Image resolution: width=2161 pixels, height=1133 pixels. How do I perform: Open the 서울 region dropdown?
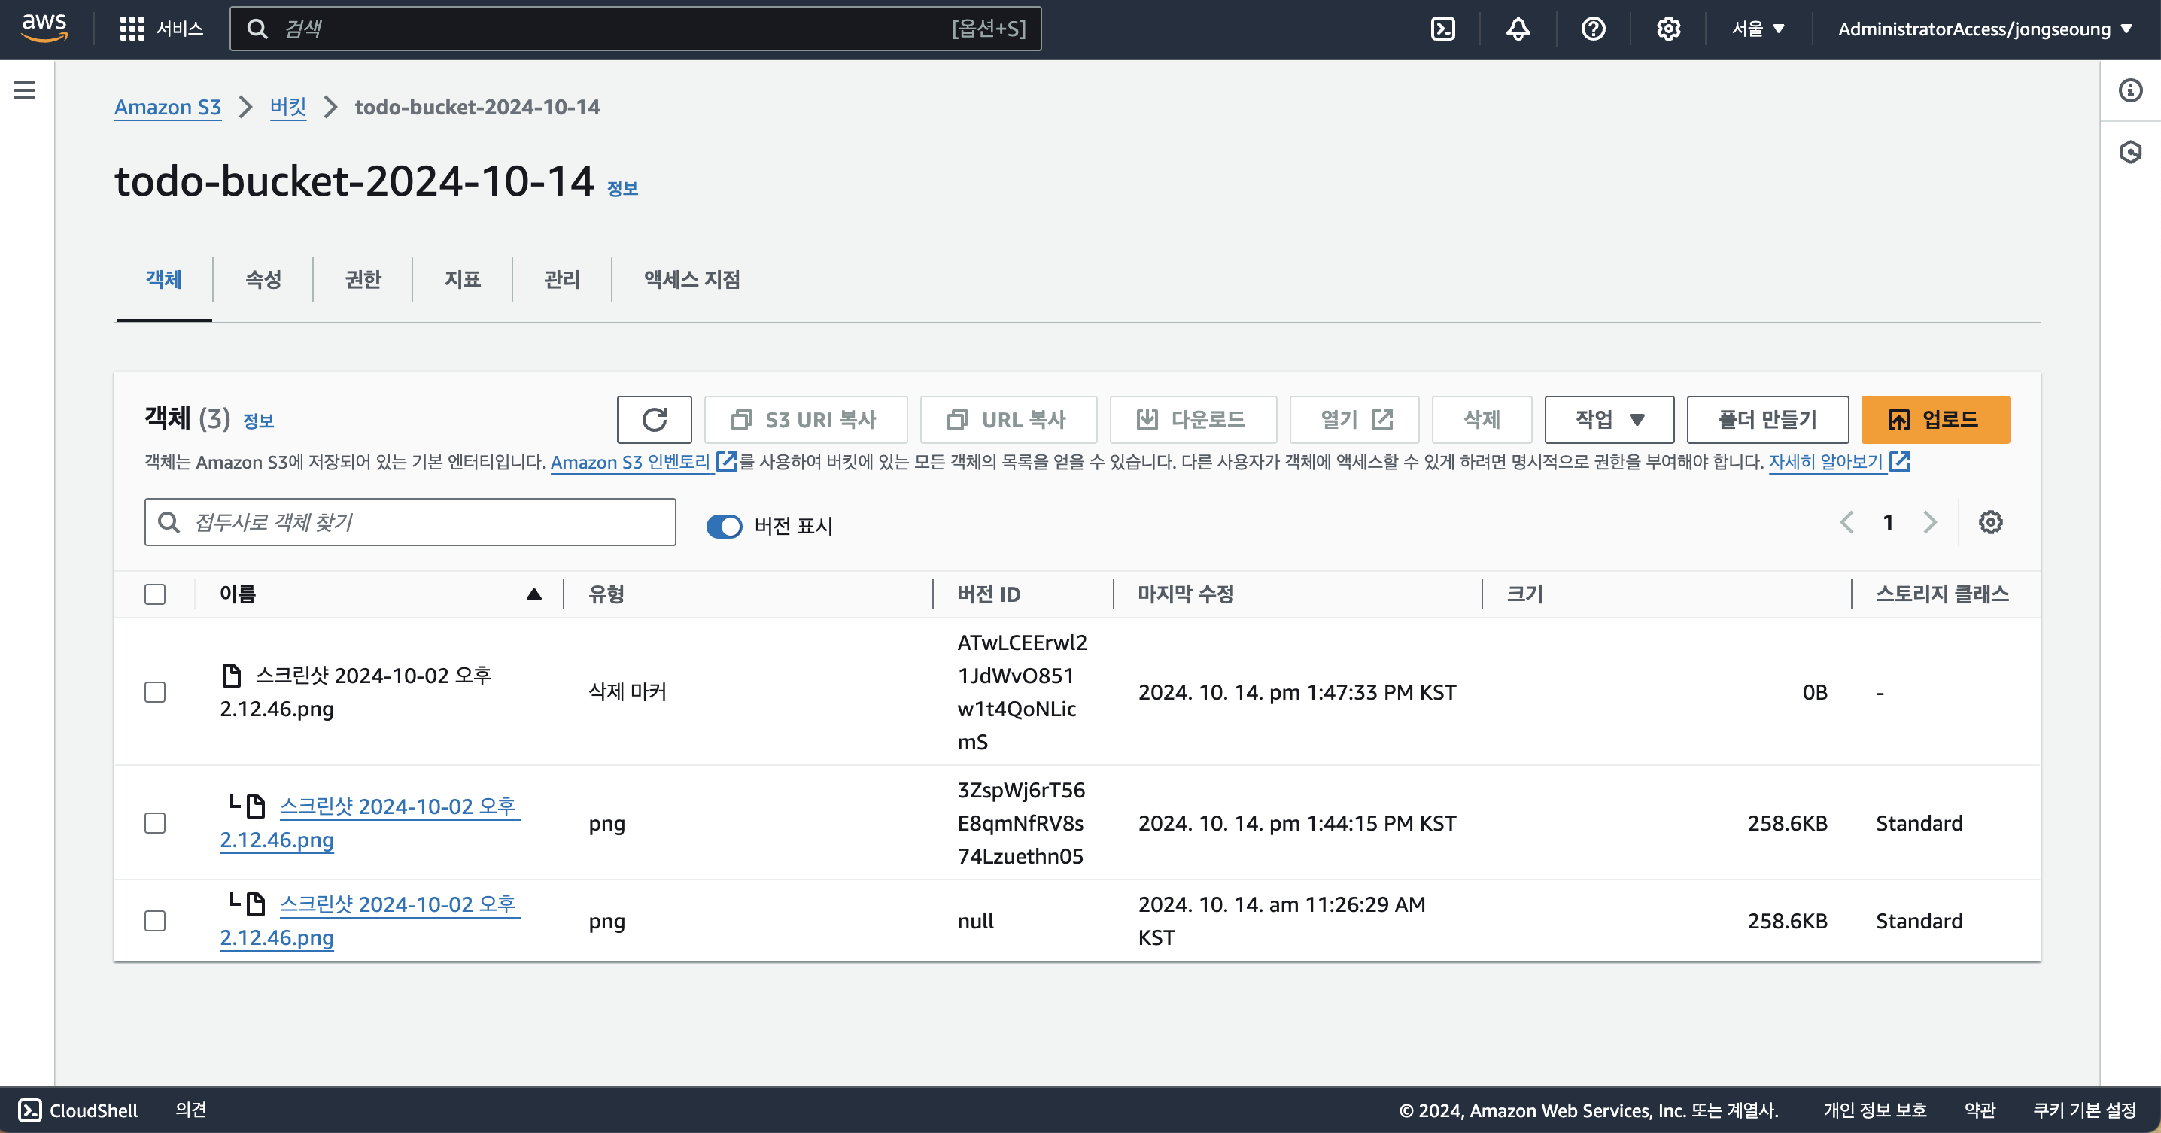click(x=1758, y=29)
